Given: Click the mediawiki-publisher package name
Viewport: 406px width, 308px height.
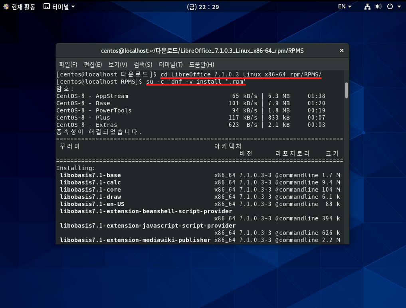Looking at the screenshot, I should [135, 240].
